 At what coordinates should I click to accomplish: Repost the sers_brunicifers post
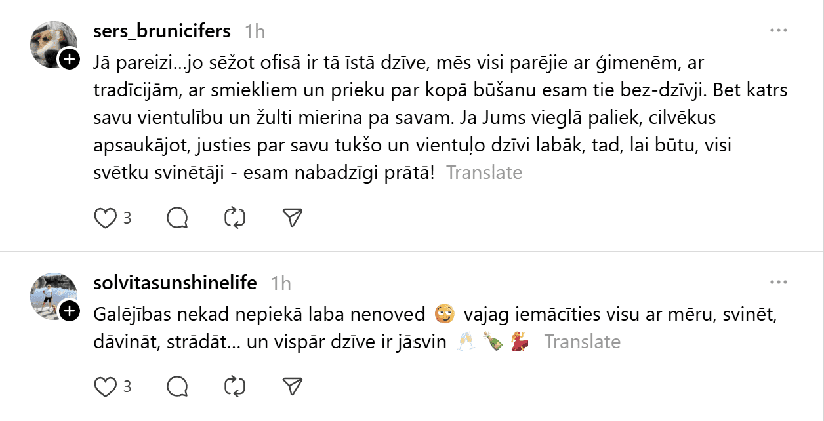(235, 218)
